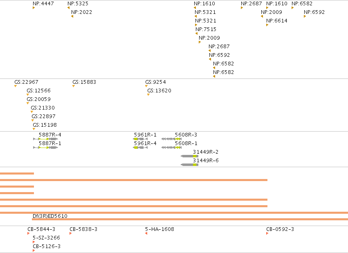348x253 pixels.
Task: Click the 5961R-4 transcript glyph
Action: point(140,148)
